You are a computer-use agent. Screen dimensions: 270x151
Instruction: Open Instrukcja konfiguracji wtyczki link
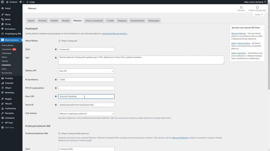pos(115,34)
